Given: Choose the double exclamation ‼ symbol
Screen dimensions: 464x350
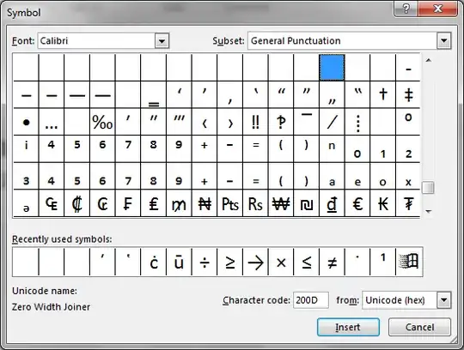Looking at the screenshot, I should (x=255, y=122).
